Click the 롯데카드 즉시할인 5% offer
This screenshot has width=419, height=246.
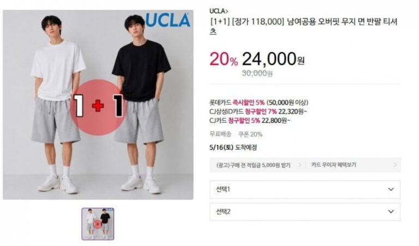(x=259, y=102)
